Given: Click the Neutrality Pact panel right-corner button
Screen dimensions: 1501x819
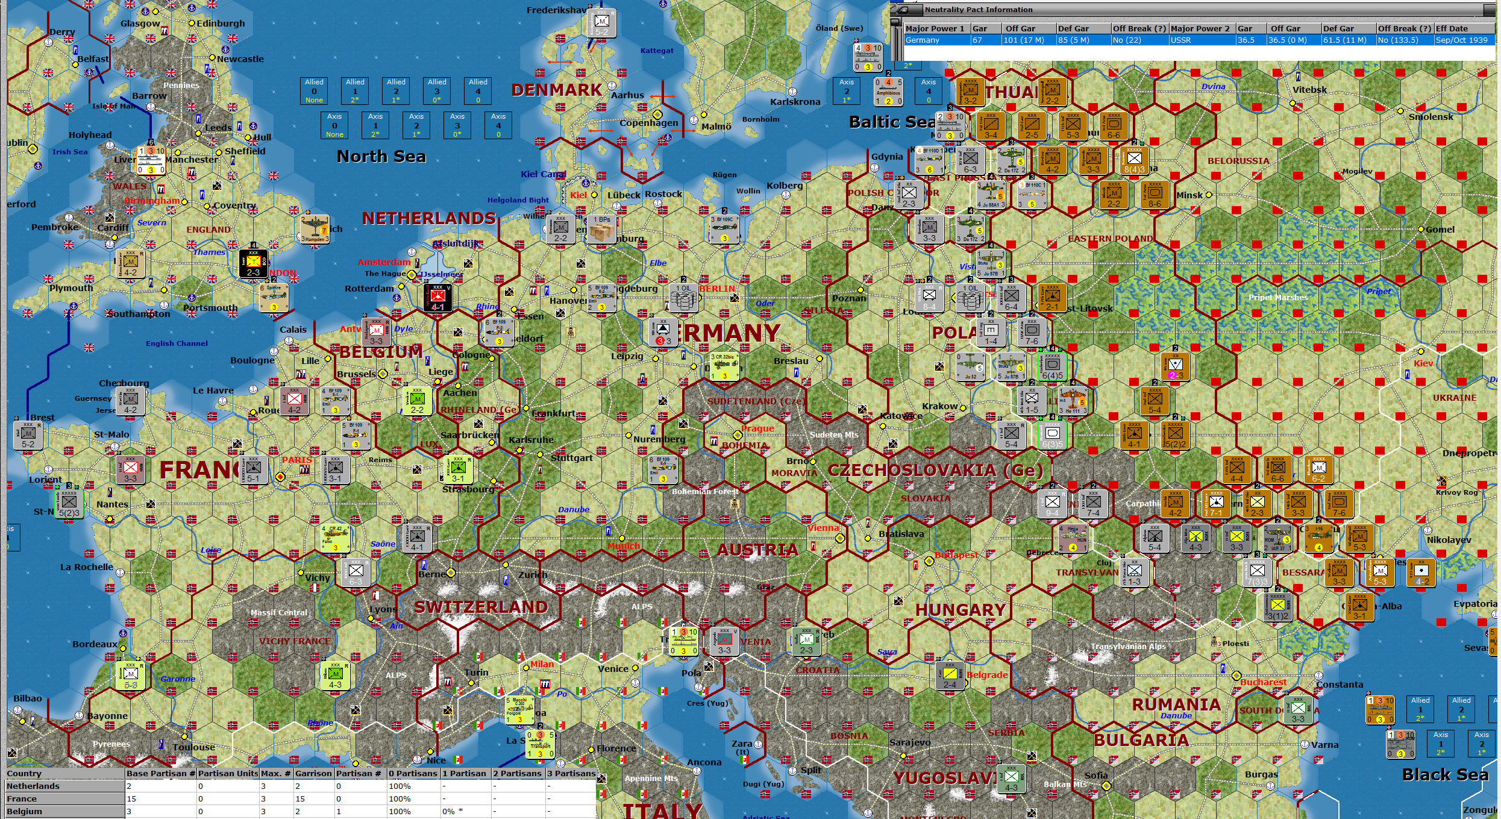Looking at the screenshot, I should pos(1491,10).
